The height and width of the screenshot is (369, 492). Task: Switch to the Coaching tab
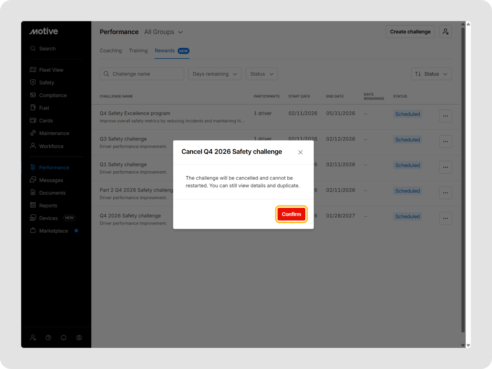(x=111, y=51)
